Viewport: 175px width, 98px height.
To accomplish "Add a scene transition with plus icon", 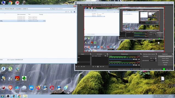I will 151,58.
